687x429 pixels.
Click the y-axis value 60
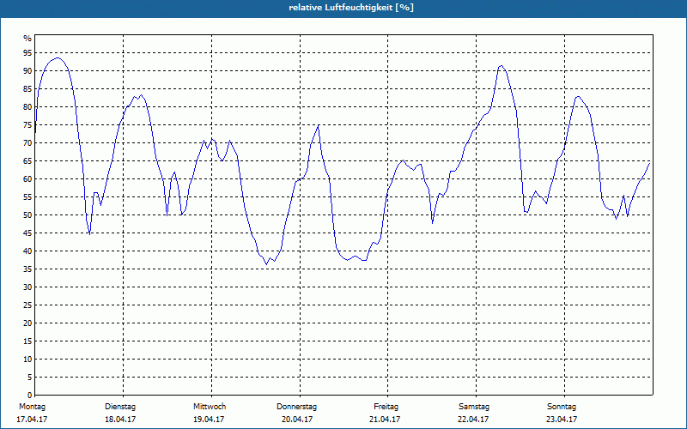(x=27, y=179)
